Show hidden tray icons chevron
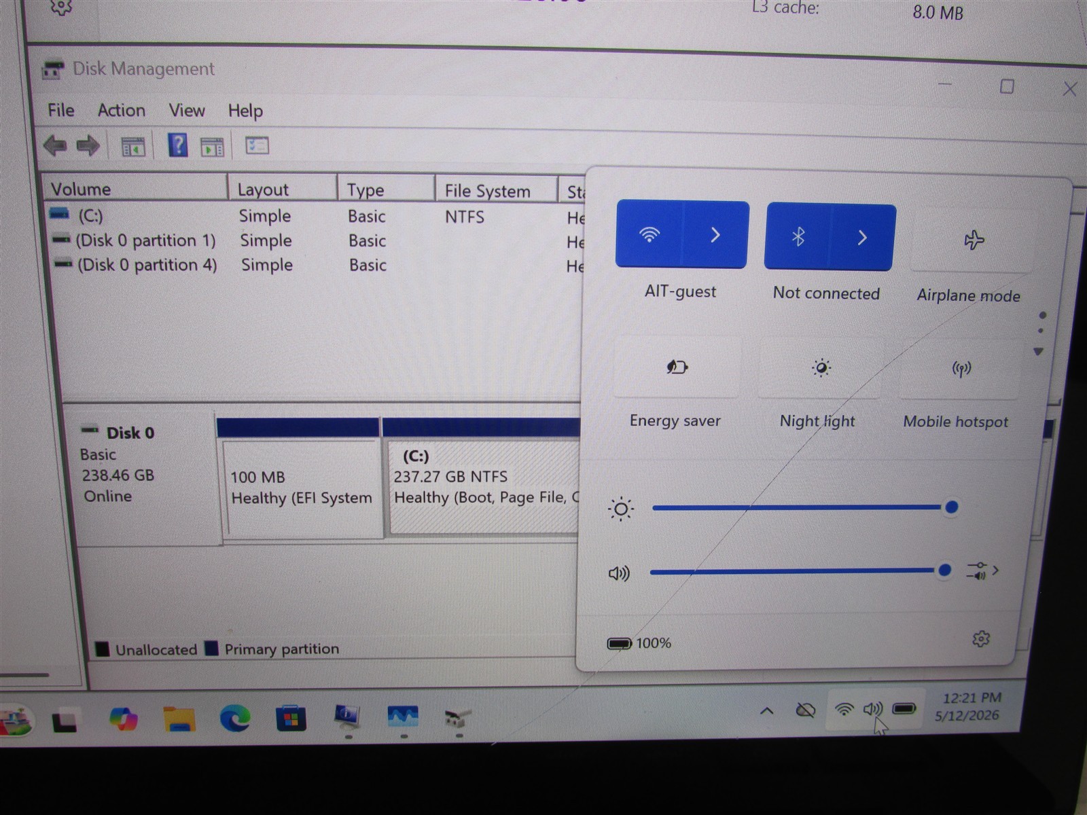This screenshot has height=815, width=1087. pyautogui.click(x=766, y=711)
